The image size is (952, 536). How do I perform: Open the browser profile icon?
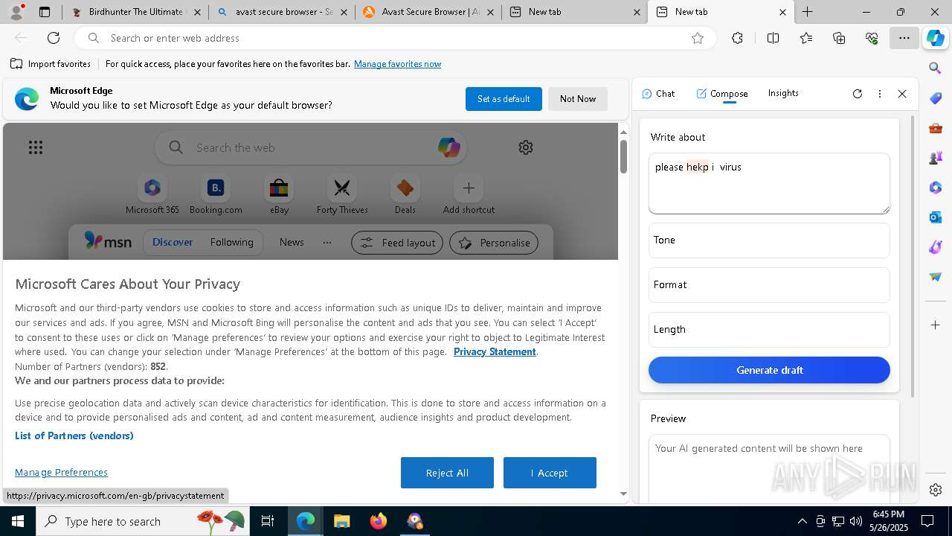pos(16,12)
